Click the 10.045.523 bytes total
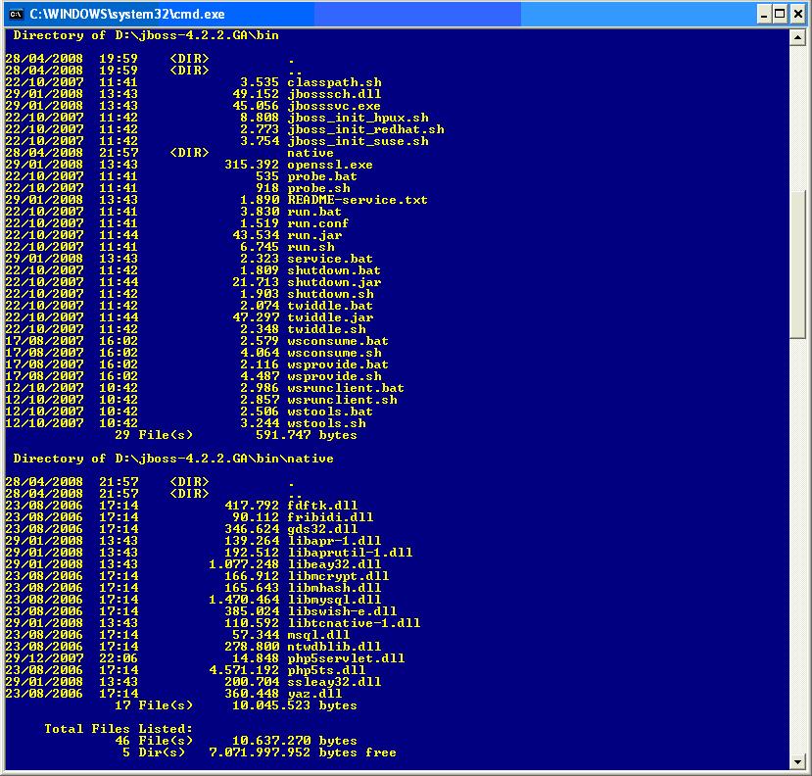812x776 pixels. pos(295,705)
